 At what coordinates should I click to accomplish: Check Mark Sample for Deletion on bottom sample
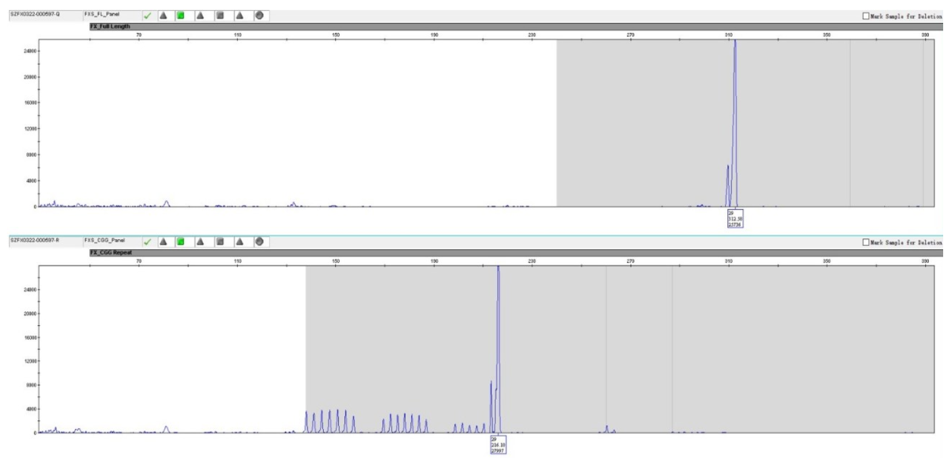point(865,242)
